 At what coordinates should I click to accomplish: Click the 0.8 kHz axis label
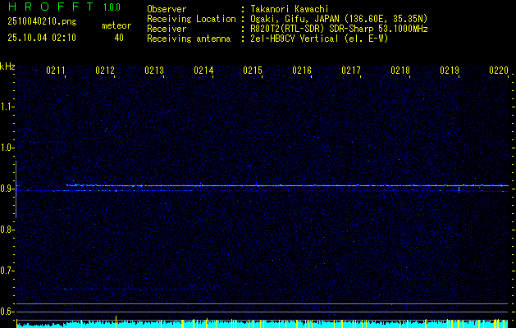click(x=7, y=230)
